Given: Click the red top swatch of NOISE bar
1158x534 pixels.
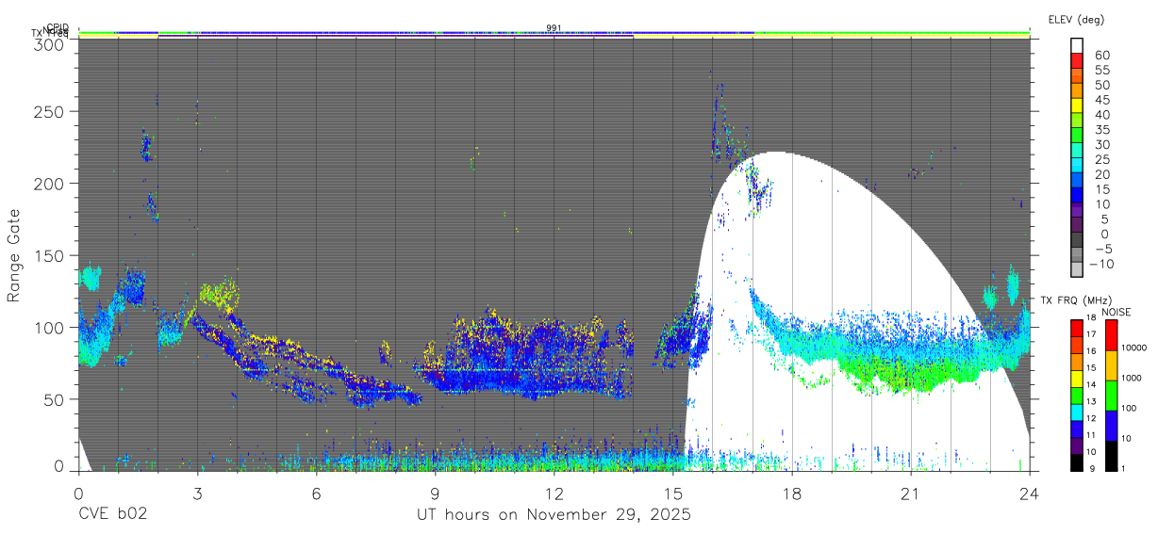Looking at the screenshot, I should click(1111, 335).
